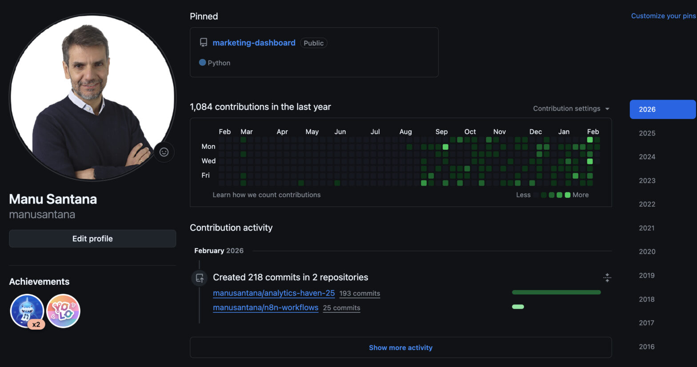Click the set status smiley icon

(164, 152)
